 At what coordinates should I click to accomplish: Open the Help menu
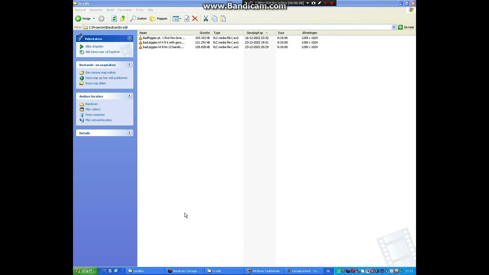(x=150, y=10)
